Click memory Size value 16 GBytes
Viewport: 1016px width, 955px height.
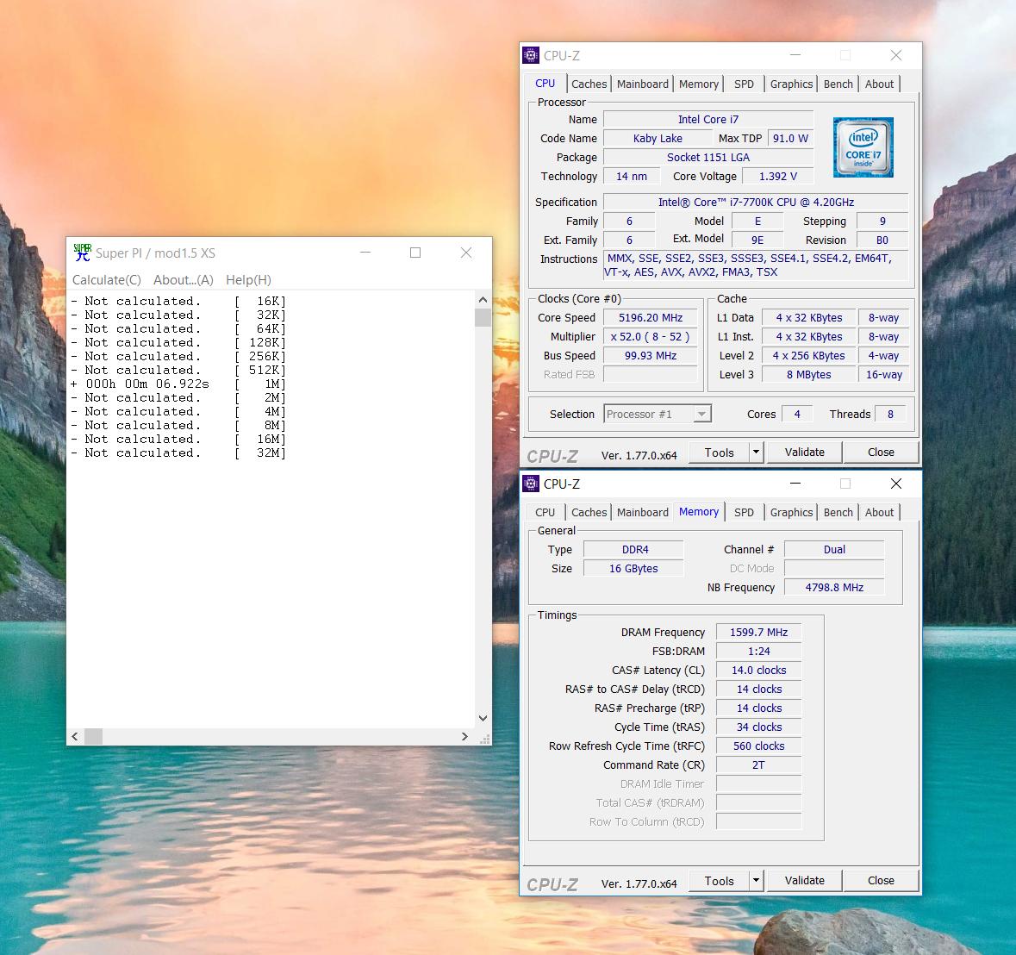pos(633,568)
